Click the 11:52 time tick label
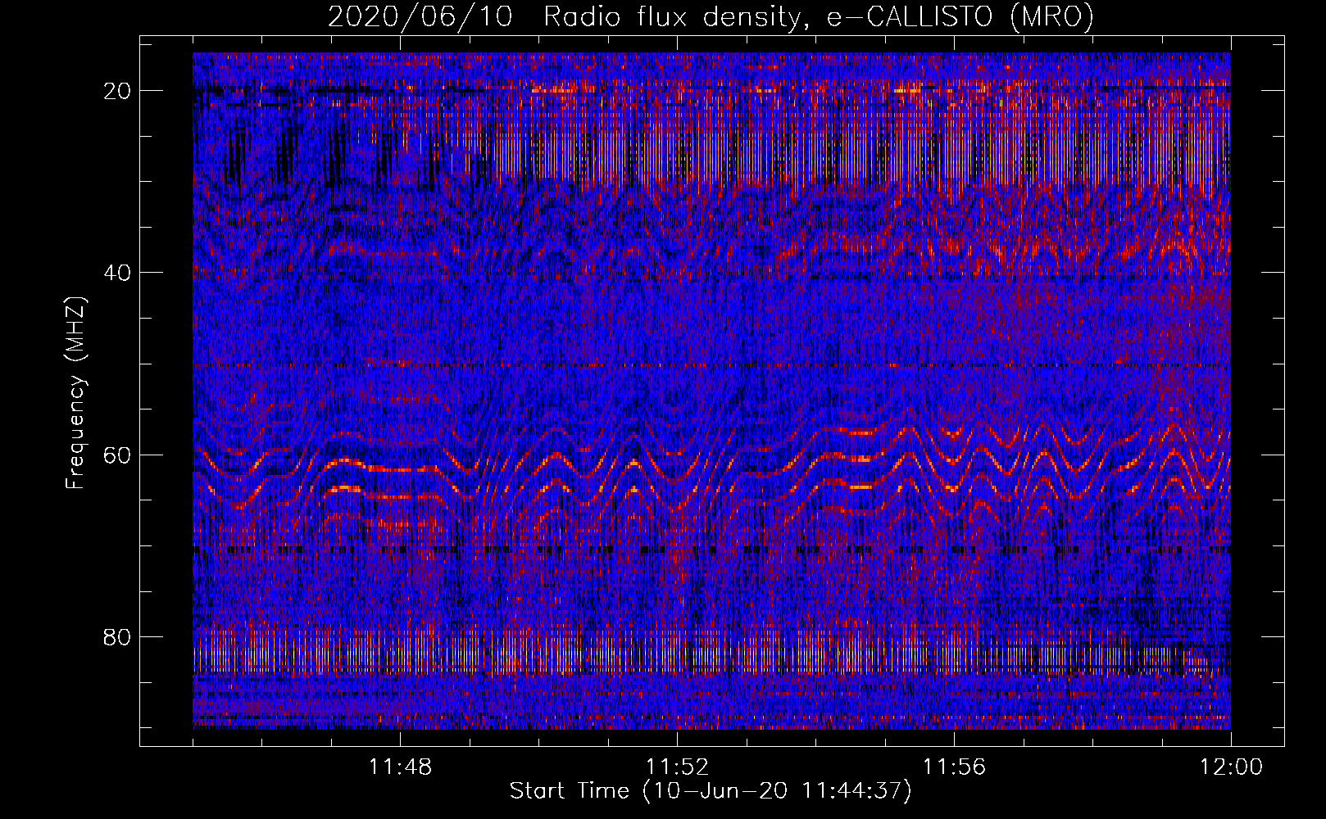 pyautogui.click(x=677, y=767)
